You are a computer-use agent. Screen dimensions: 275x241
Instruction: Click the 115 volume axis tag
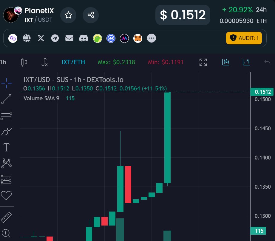pyautogui.click(x=258, y=231)
